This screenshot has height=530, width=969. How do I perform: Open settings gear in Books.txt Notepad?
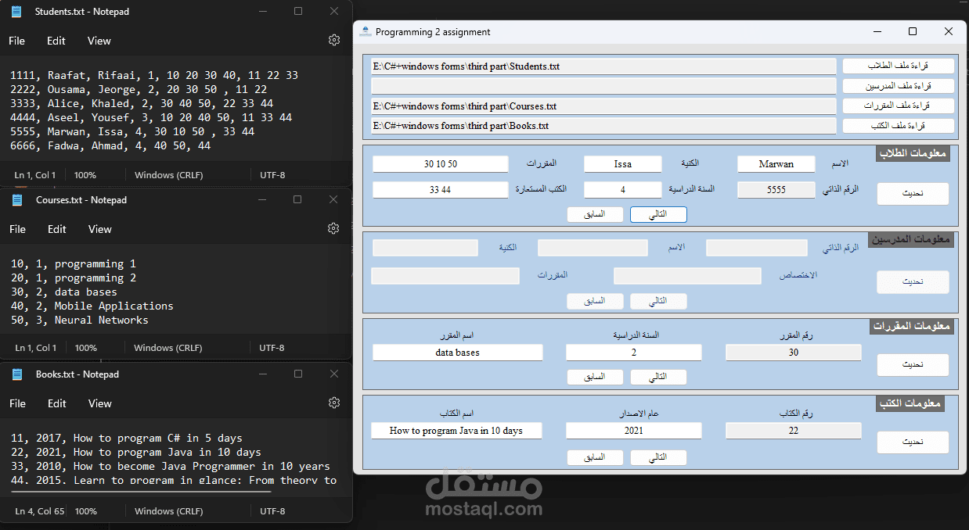pos(334,403)
